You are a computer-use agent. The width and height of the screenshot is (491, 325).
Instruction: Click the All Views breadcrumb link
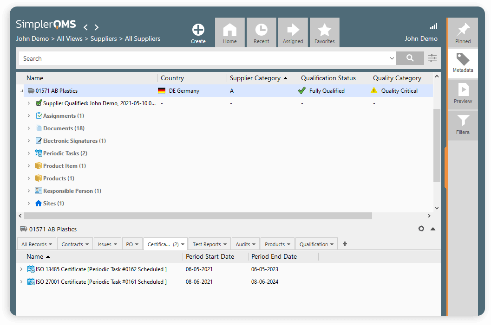click(x=70, y=39)
